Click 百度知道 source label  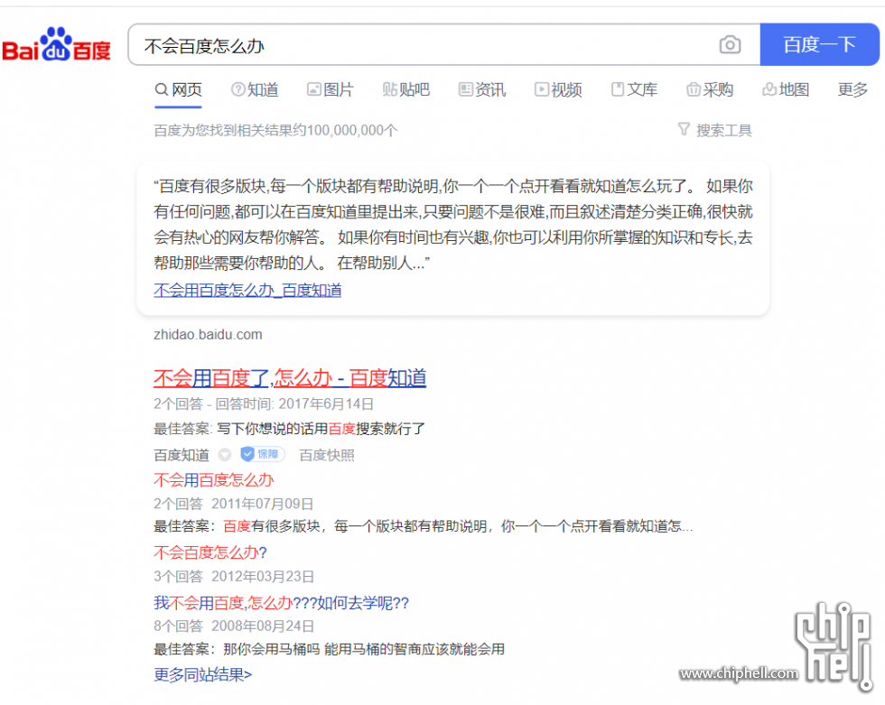[182, 455]
